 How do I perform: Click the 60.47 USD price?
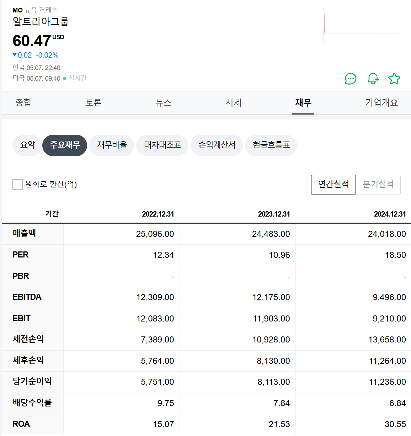(38, 41)
